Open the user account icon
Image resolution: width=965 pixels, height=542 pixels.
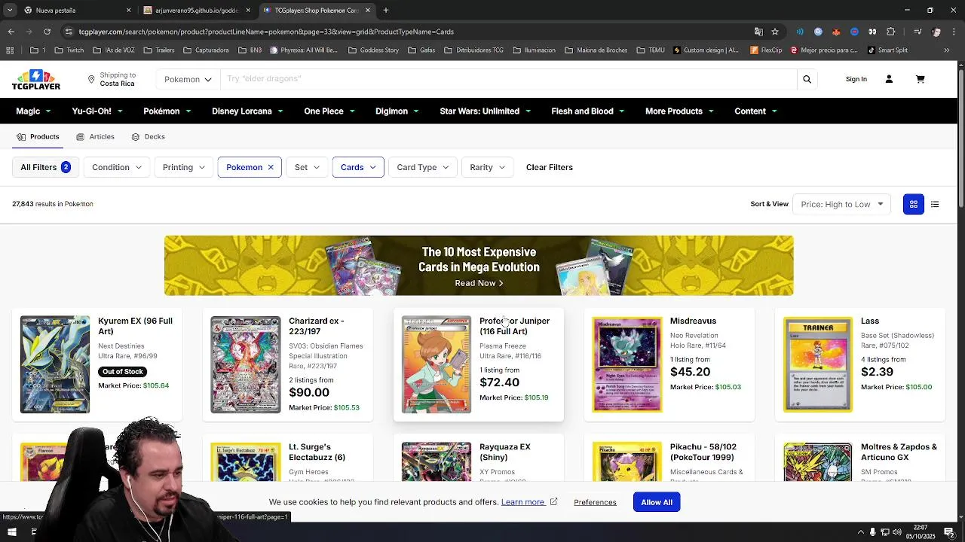point(889,79)
